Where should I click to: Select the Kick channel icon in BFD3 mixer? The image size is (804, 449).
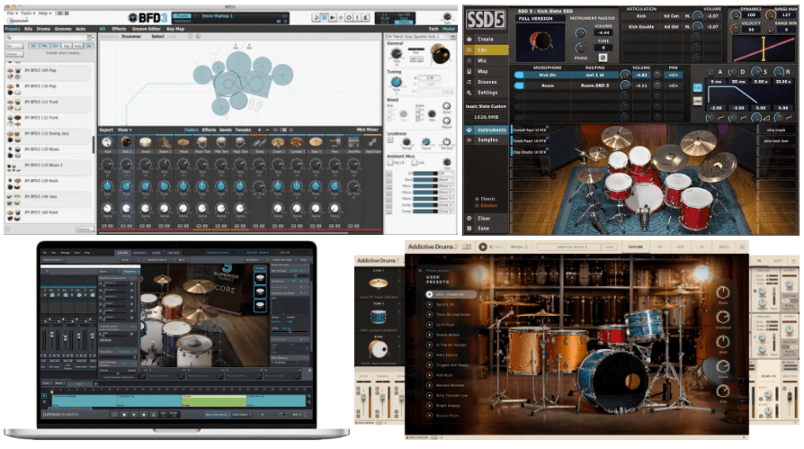(x=107, y=142)
